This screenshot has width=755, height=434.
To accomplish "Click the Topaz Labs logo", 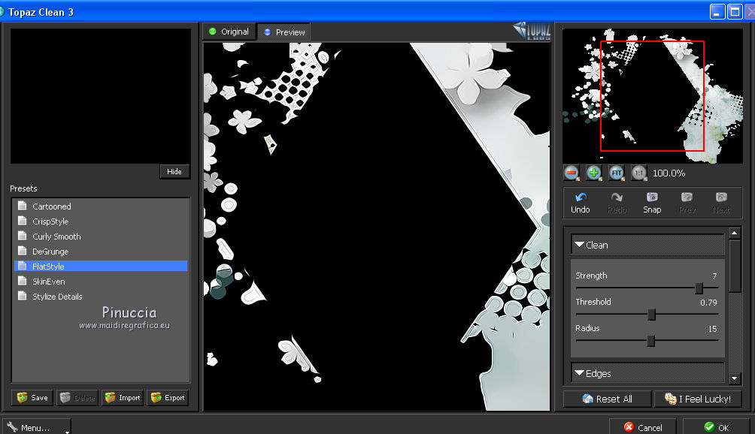I will point(532,31).
